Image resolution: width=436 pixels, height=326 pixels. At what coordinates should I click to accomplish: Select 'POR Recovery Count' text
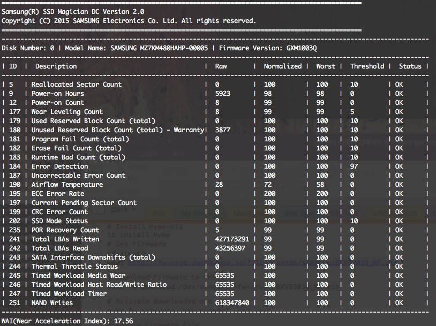pyautogui.click(x=65, y=230)
